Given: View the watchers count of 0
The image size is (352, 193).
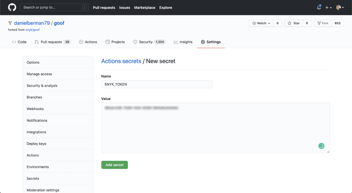Looking at the screenshot, I should click(277, 23).
